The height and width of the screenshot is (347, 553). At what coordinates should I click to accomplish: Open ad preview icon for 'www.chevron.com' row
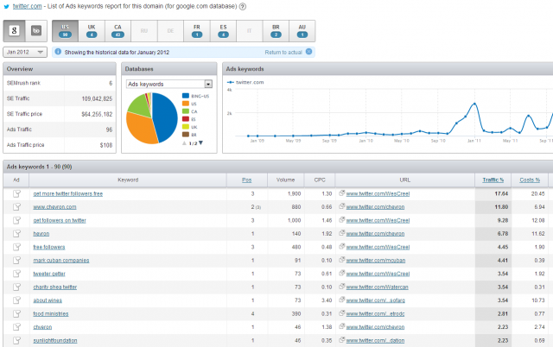coord(16,207)
